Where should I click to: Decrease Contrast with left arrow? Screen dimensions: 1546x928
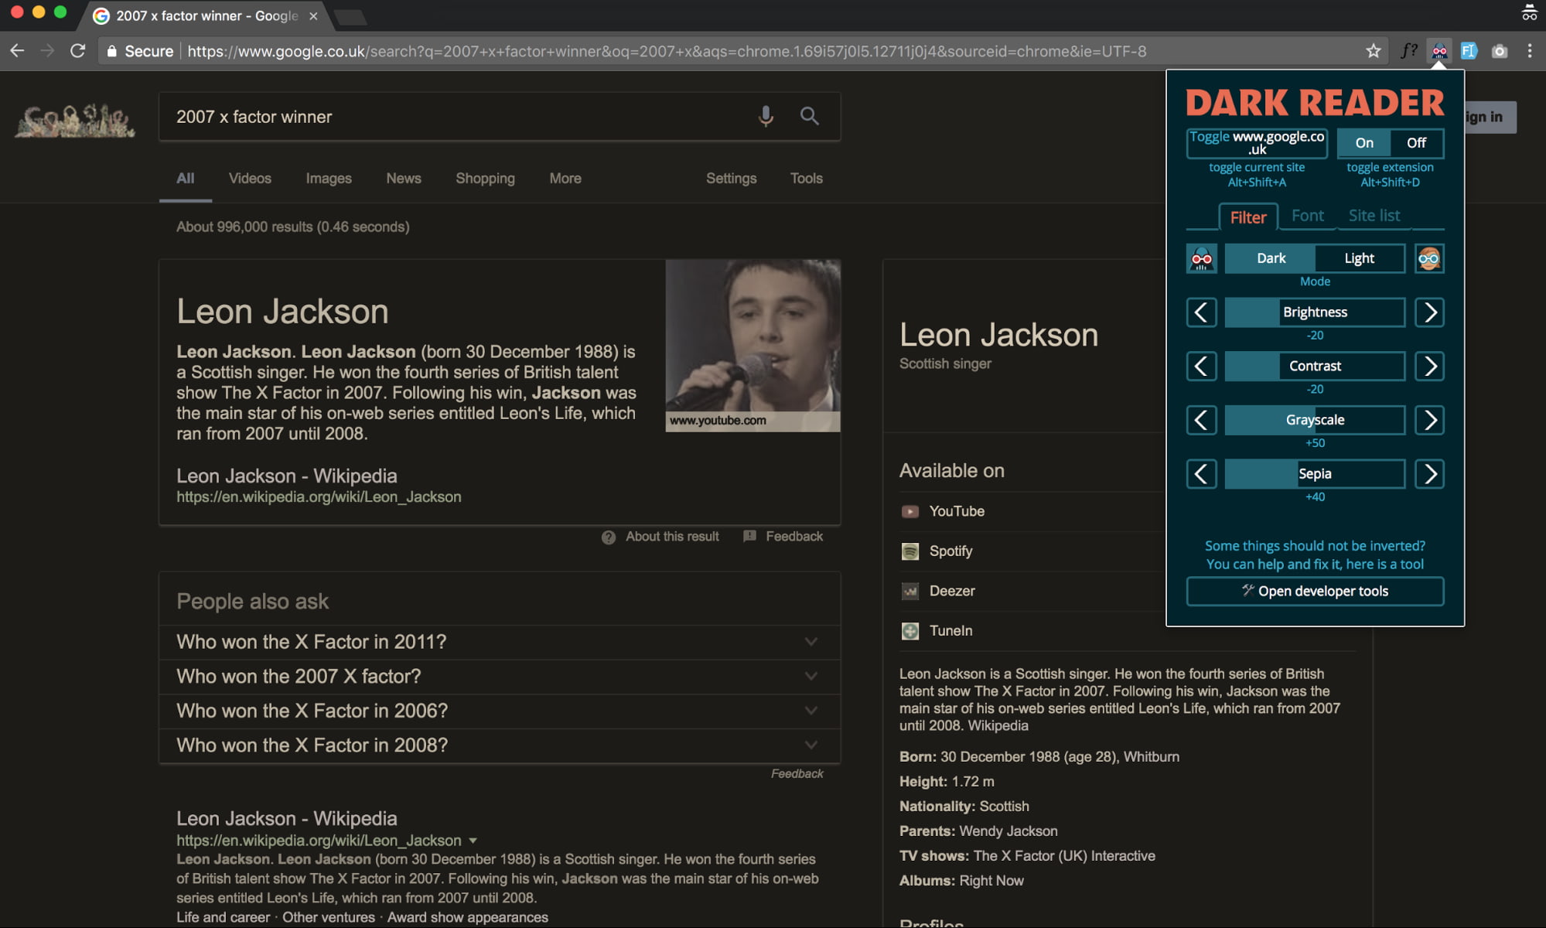[1202, 367]
